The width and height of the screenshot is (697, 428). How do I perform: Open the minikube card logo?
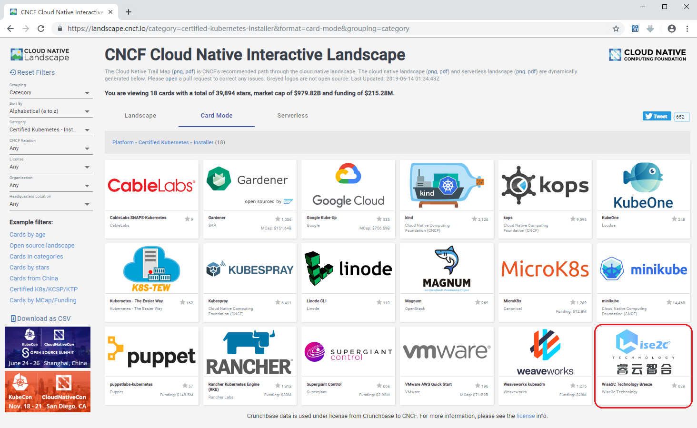tap(643, 269)
